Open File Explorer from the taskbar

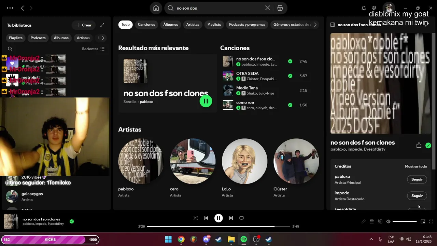click(x=231, y=240)
